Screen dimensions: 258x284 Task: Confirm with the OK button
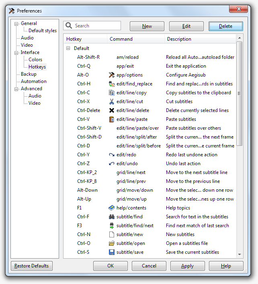[x=111, y=266]
